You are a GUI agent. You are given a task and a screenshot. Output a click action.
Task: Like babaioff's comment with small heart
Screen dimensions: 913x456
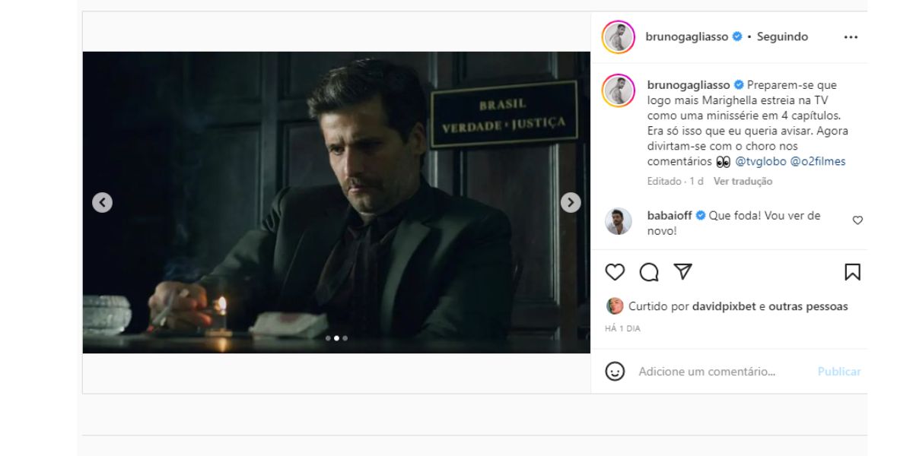[x=857, y=220]
